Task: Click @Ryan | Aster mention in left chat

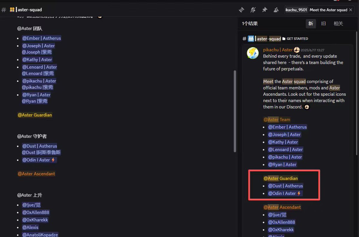Action: point(36,94)
